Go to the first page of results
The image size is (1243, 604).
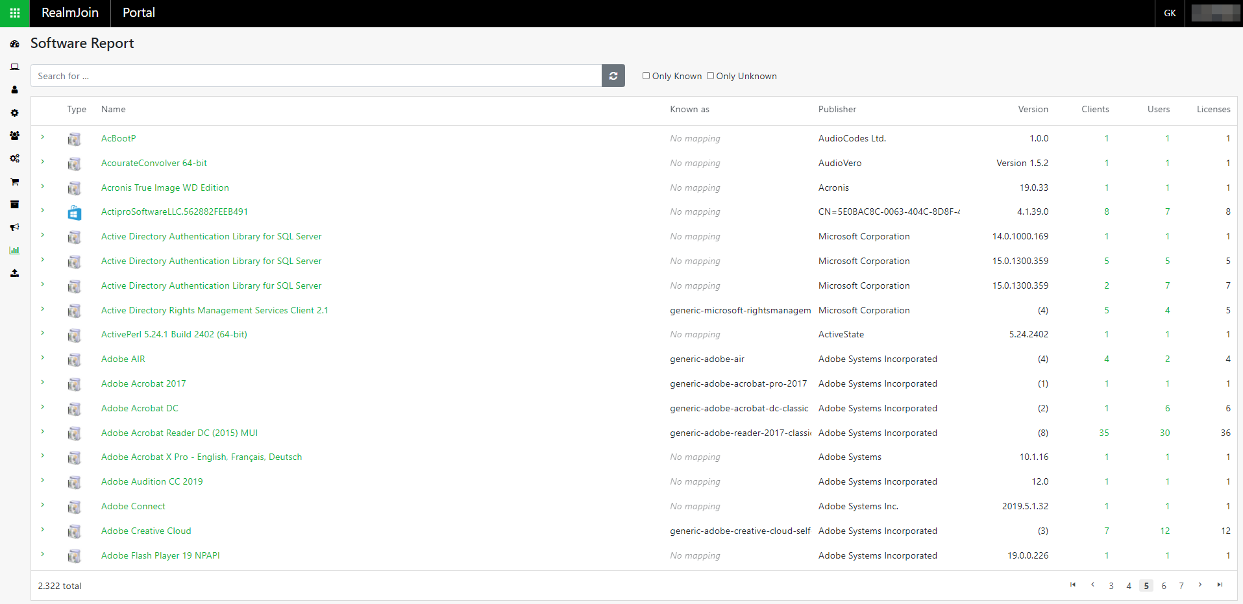[1073, 585]
